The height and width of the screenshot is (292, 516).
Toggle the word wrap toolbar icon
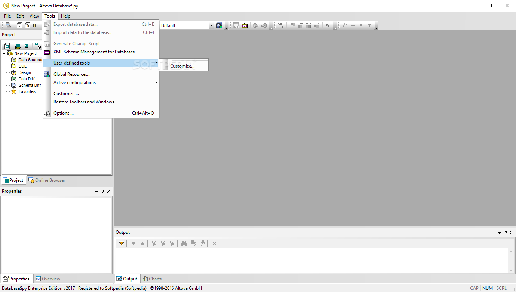(281, 25)
